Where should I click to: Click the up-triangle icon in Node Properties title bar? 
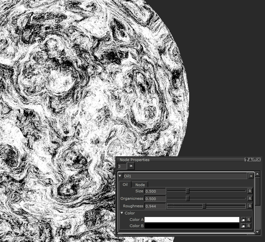[x=250, y=159]
